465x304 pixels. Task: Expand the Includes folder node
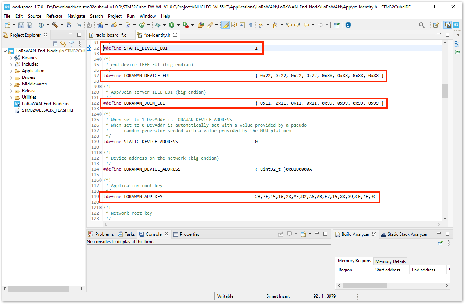(11, 64)
